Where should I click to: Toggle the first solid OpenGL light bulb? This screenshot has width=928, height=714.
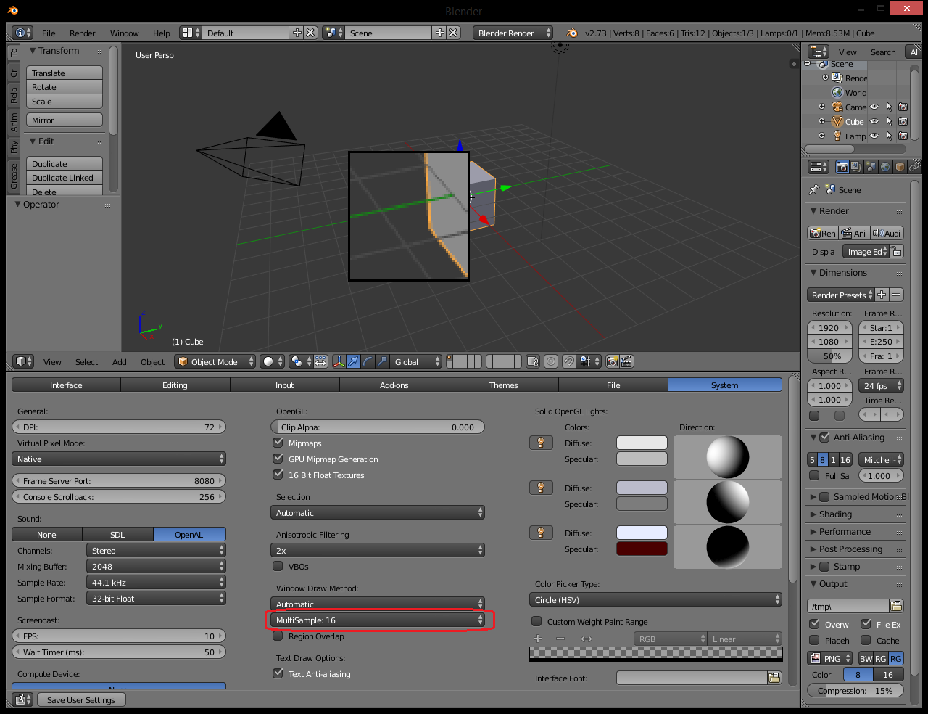pyautogui.click(x=541, y=443)
